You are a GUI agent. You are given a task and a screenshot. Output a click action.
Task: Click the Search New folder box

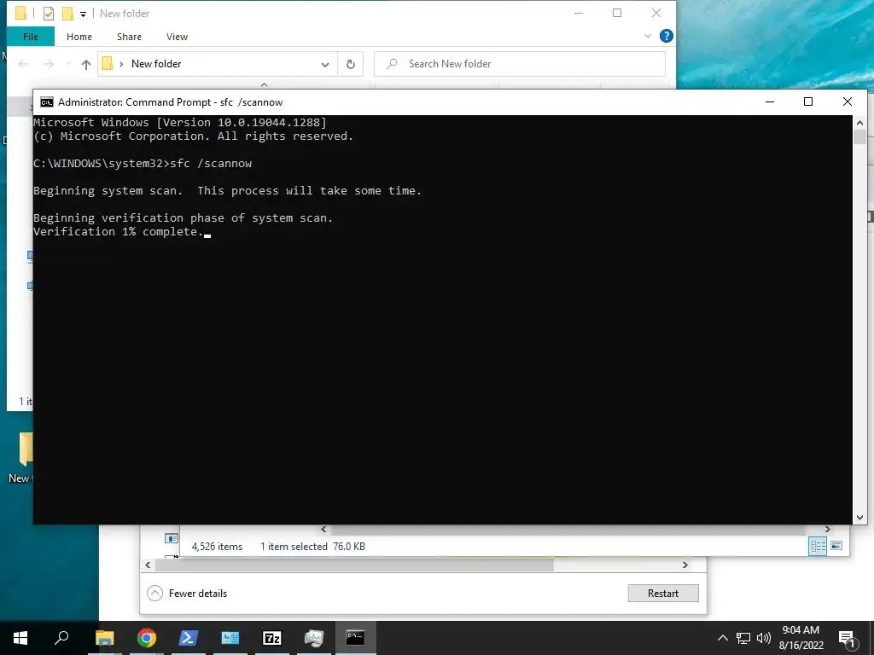click(x=520, y=64)
